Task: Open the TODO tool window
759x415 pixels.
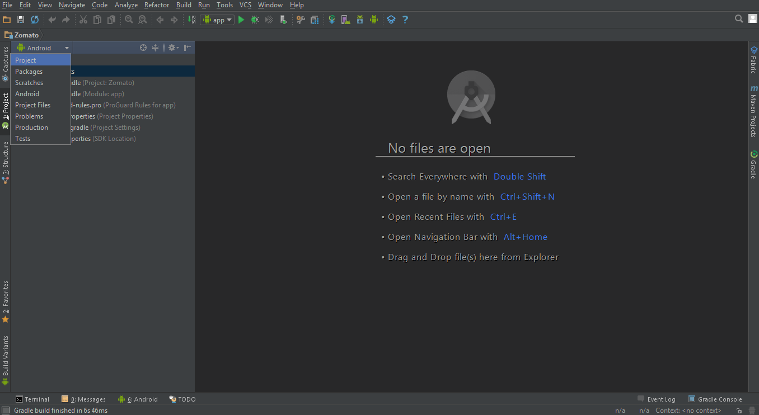Action: click(182, 399)
